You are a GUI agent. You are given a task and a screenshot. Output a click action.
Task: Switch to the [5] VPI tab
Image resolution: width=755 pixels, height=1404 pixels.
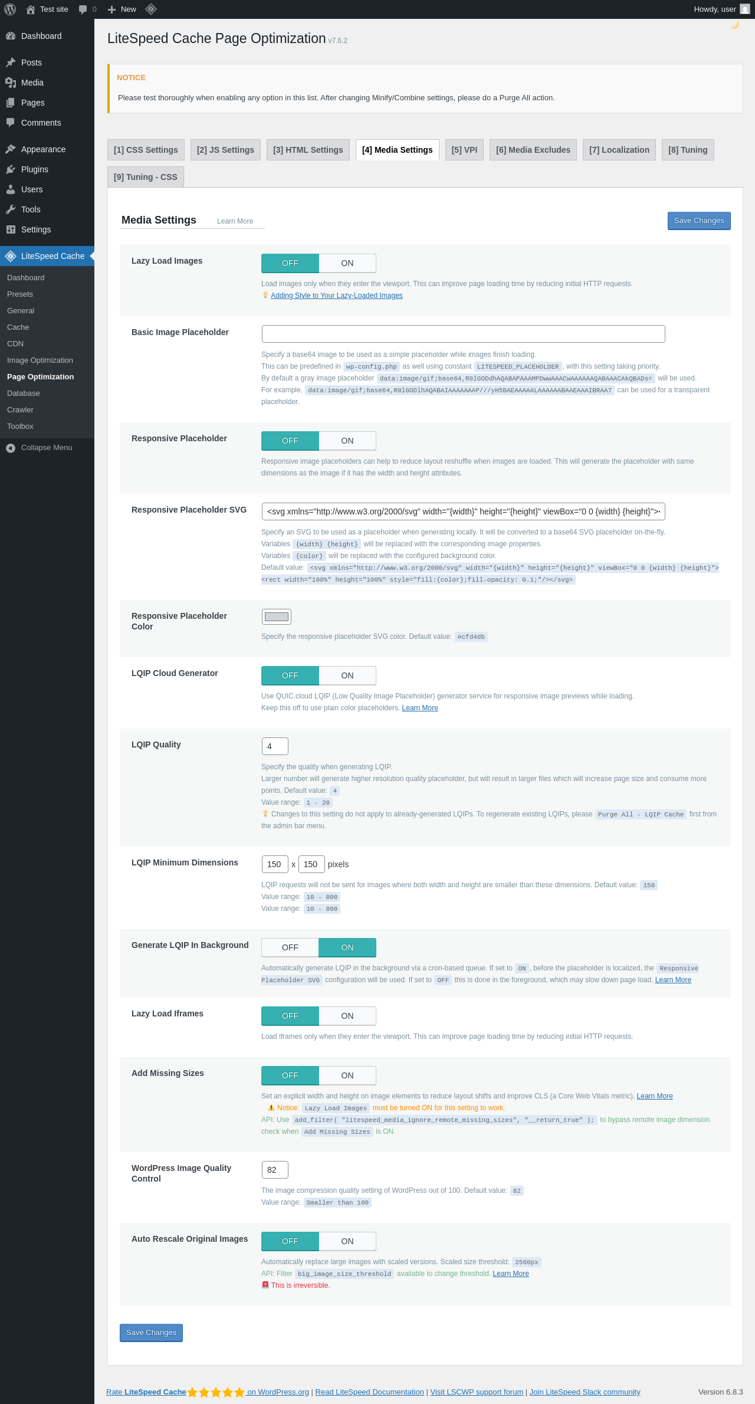(464, 150)
